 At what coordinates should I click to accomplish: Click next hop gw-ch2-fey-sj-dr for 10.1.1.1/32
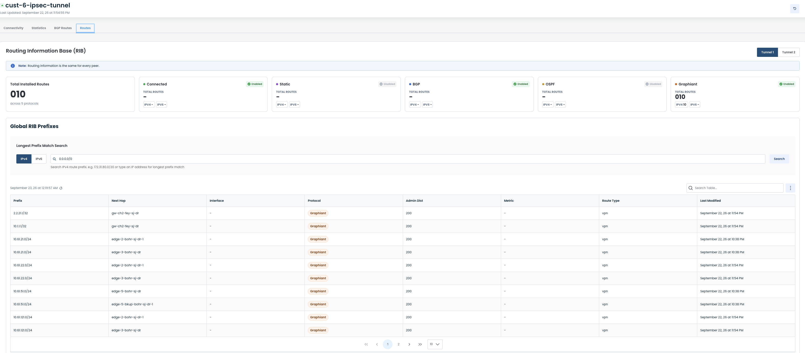pos(125,226)
